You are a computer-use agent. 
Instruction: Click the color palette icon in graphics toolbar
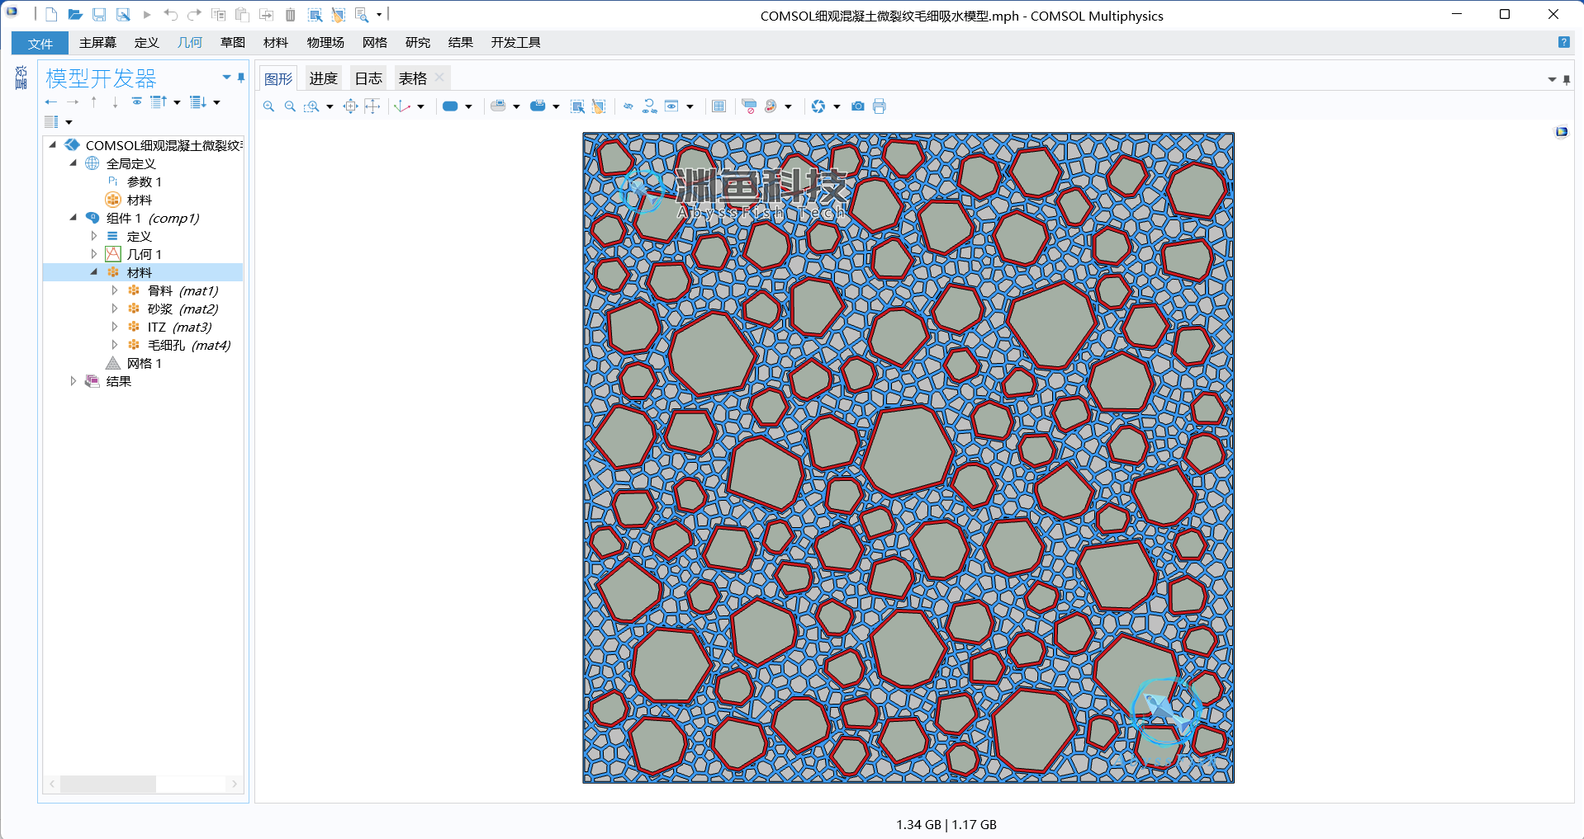click(x=771, y=106)
